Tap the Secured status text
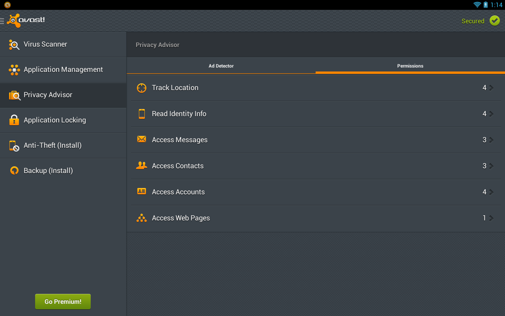This screenshot has width=505, height=316. point(473,21)
